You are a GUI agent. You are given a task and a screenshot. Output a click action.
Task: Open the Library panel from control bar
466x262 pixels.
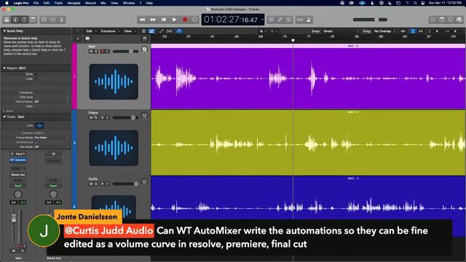pyautogui.click(x=7, y=20)
